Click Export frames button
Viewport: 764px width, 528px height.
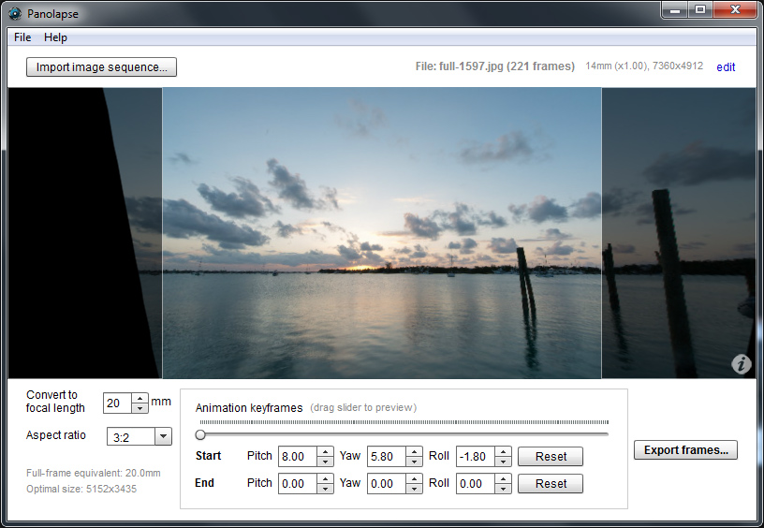tap(685, 450)
